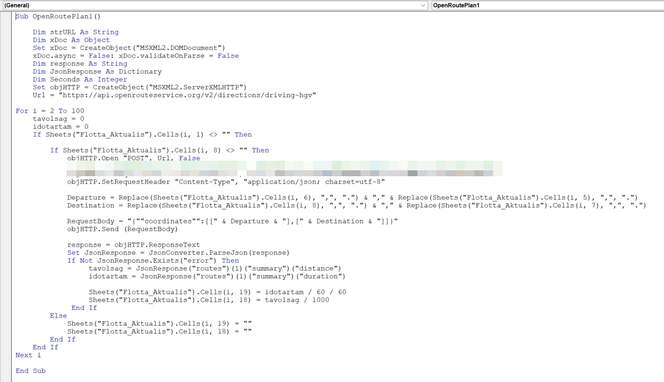This screenshot has height=382, width=664.
Task: Click the 'Cells(i, 18) = ""' line
Action: (160, 331)
